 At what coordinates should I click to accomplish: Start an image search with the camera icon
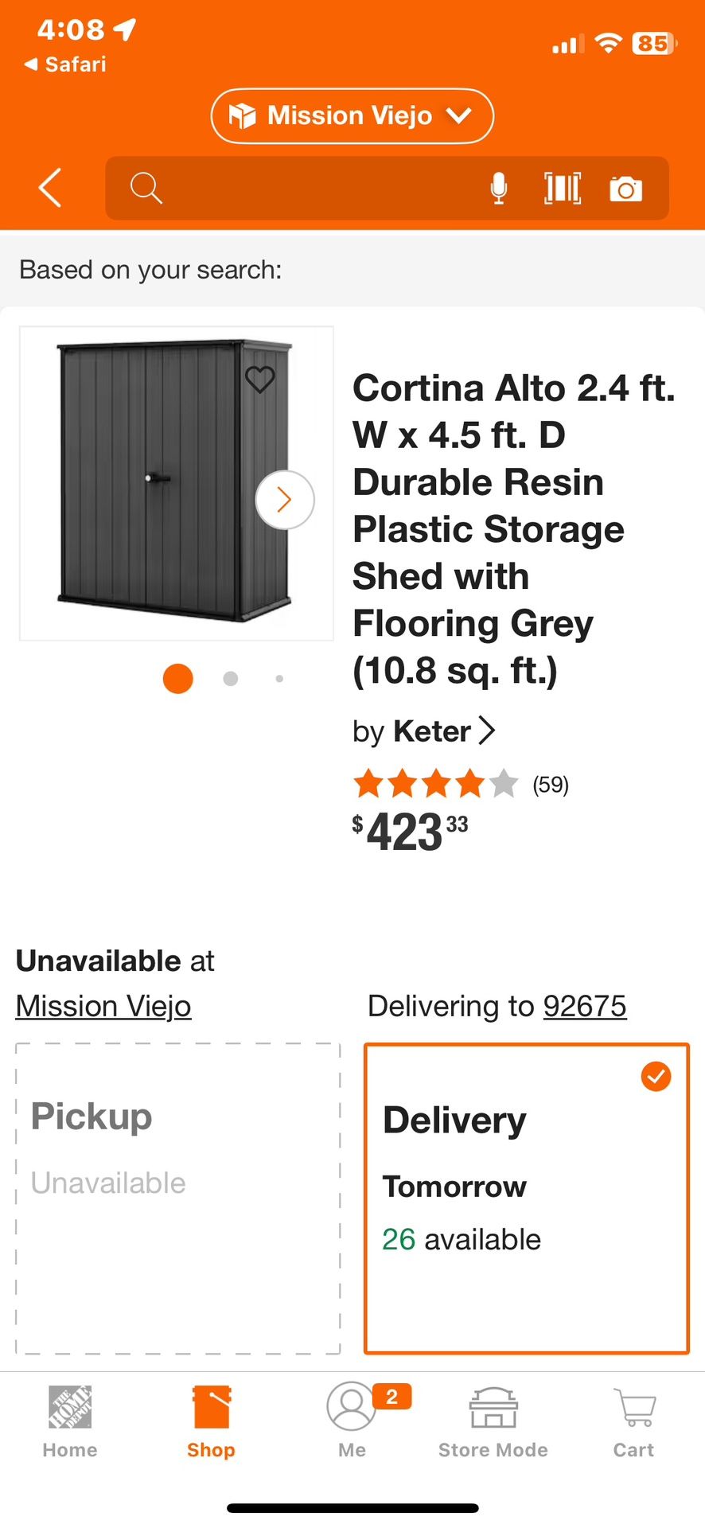tap(626, 188)
